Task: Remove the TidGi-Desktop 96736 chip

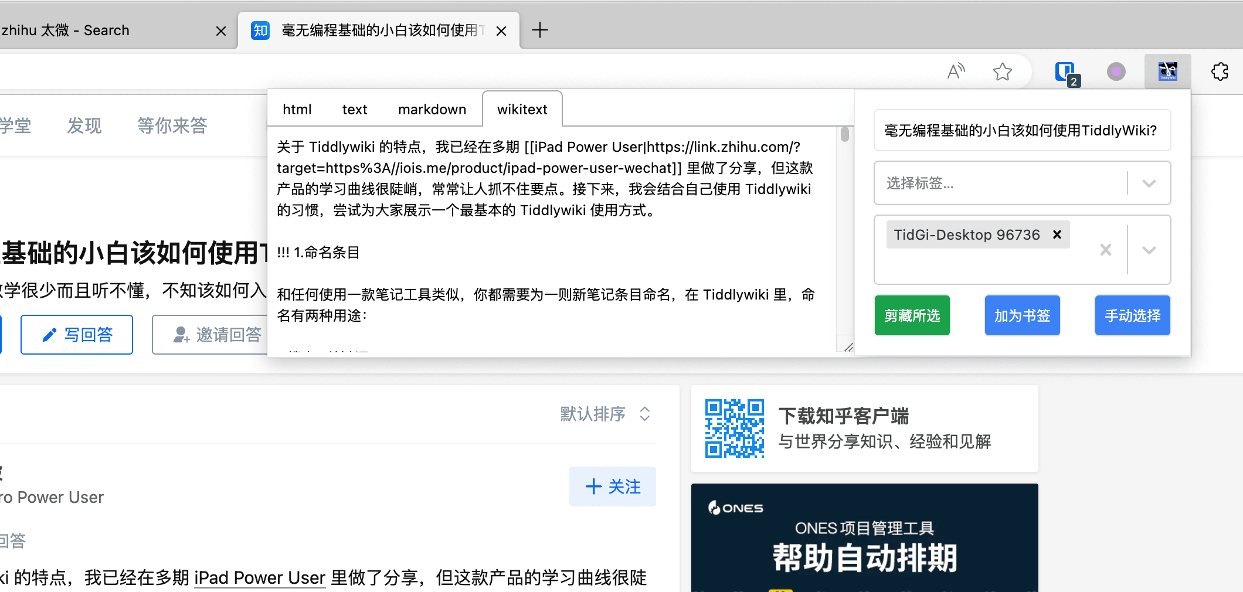Action: 1057,234
